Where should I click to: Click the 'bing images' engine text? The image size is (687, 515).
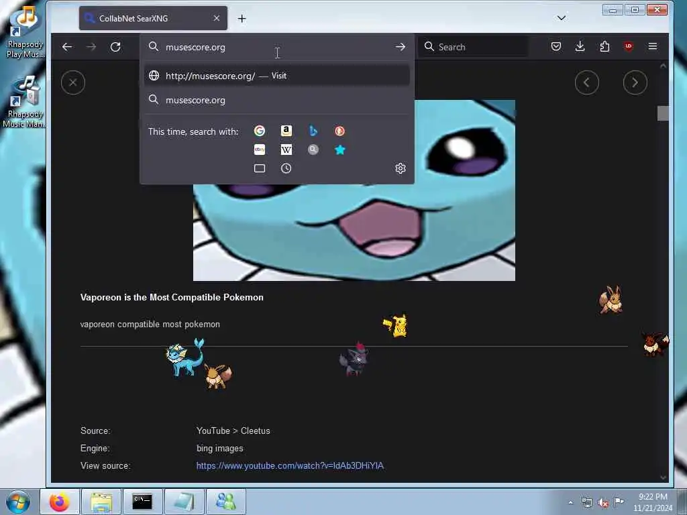coord(219,449)
